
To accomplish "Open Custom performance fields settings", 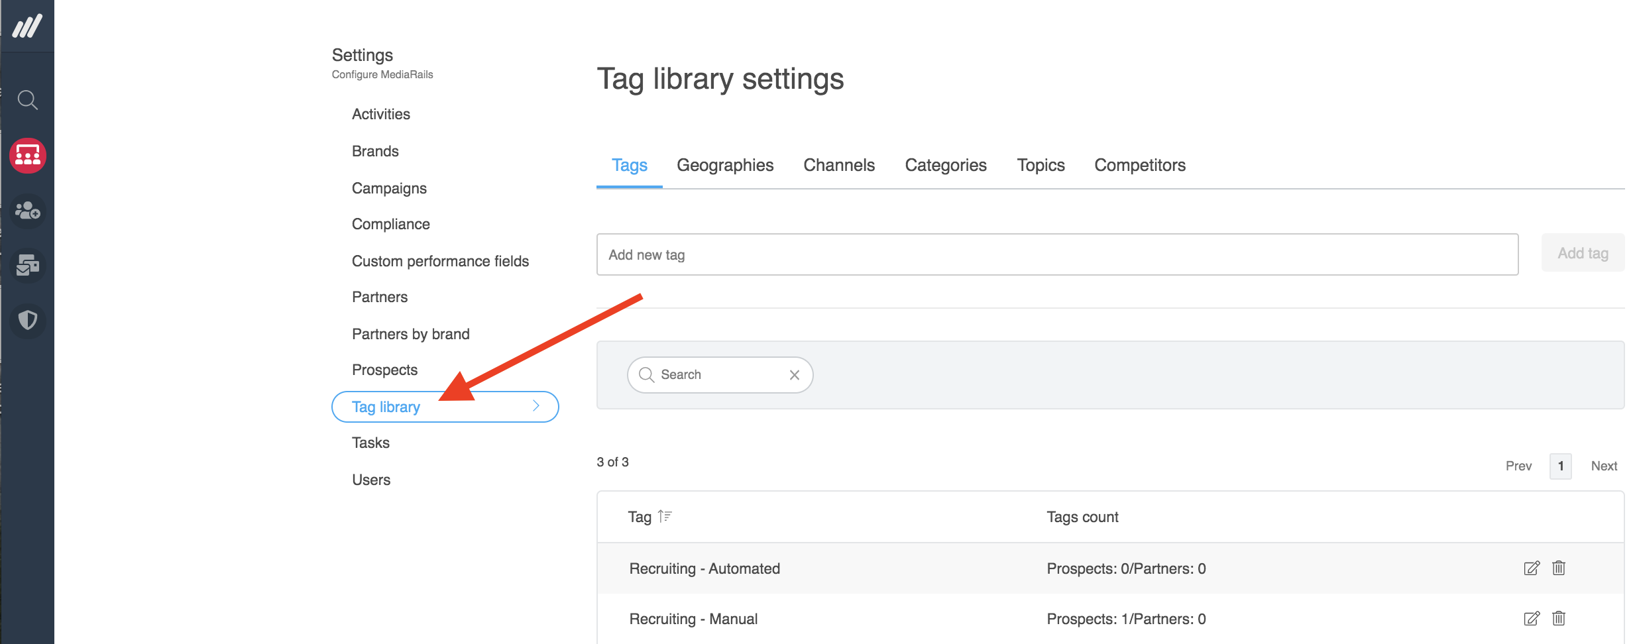I will [x=440, y=261].
